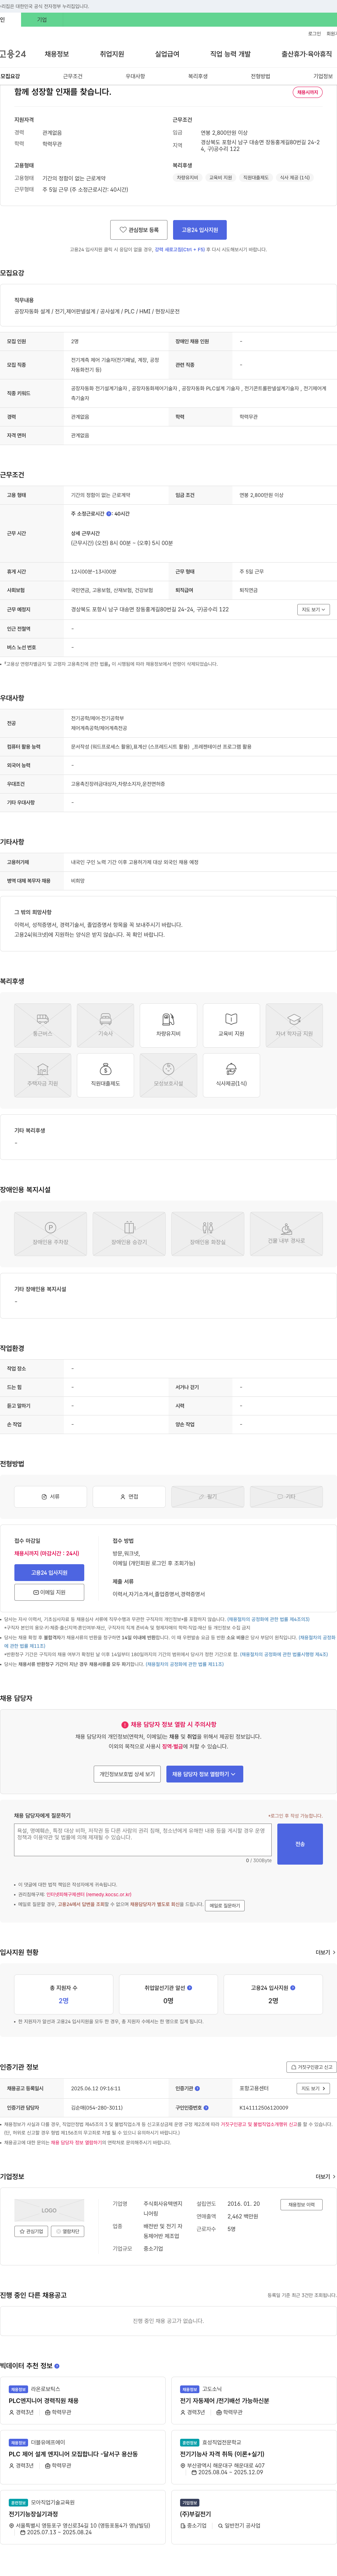Jump to the 기업정보 section tab

click(x=323, y=76)
